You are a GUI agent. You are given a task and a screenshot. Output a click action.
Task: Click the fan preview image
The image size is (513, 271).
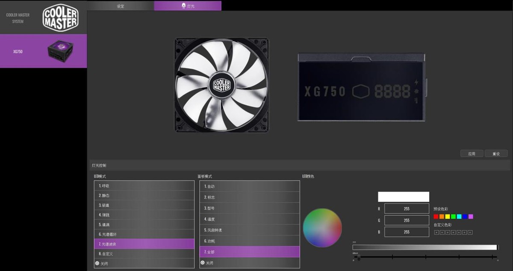(x=221, y=85)
